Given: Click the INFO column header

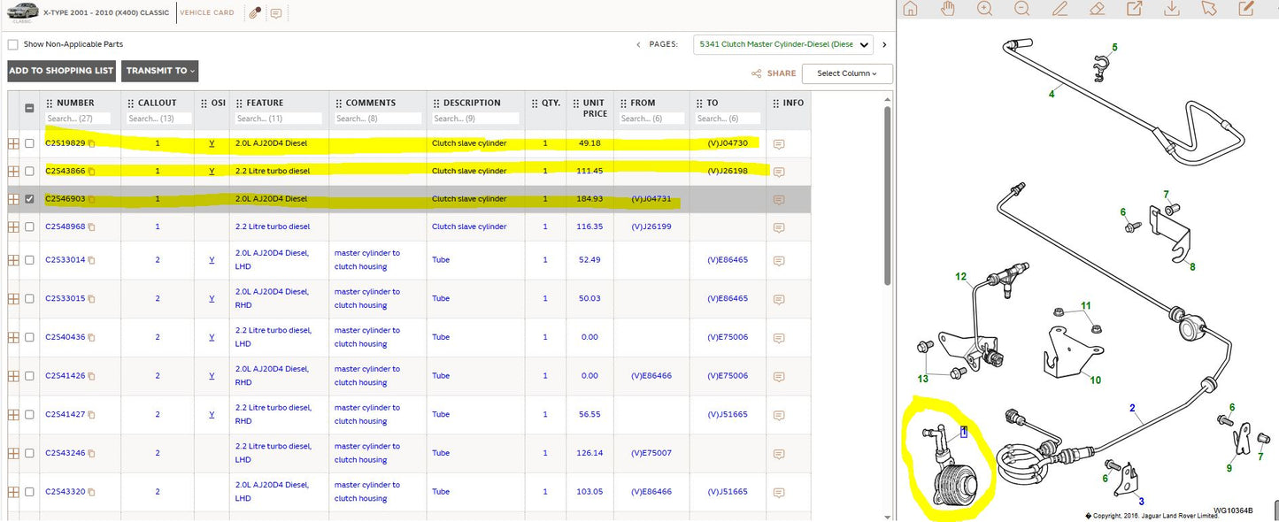Looking at the screenshot, I should (x=793, y=103).
